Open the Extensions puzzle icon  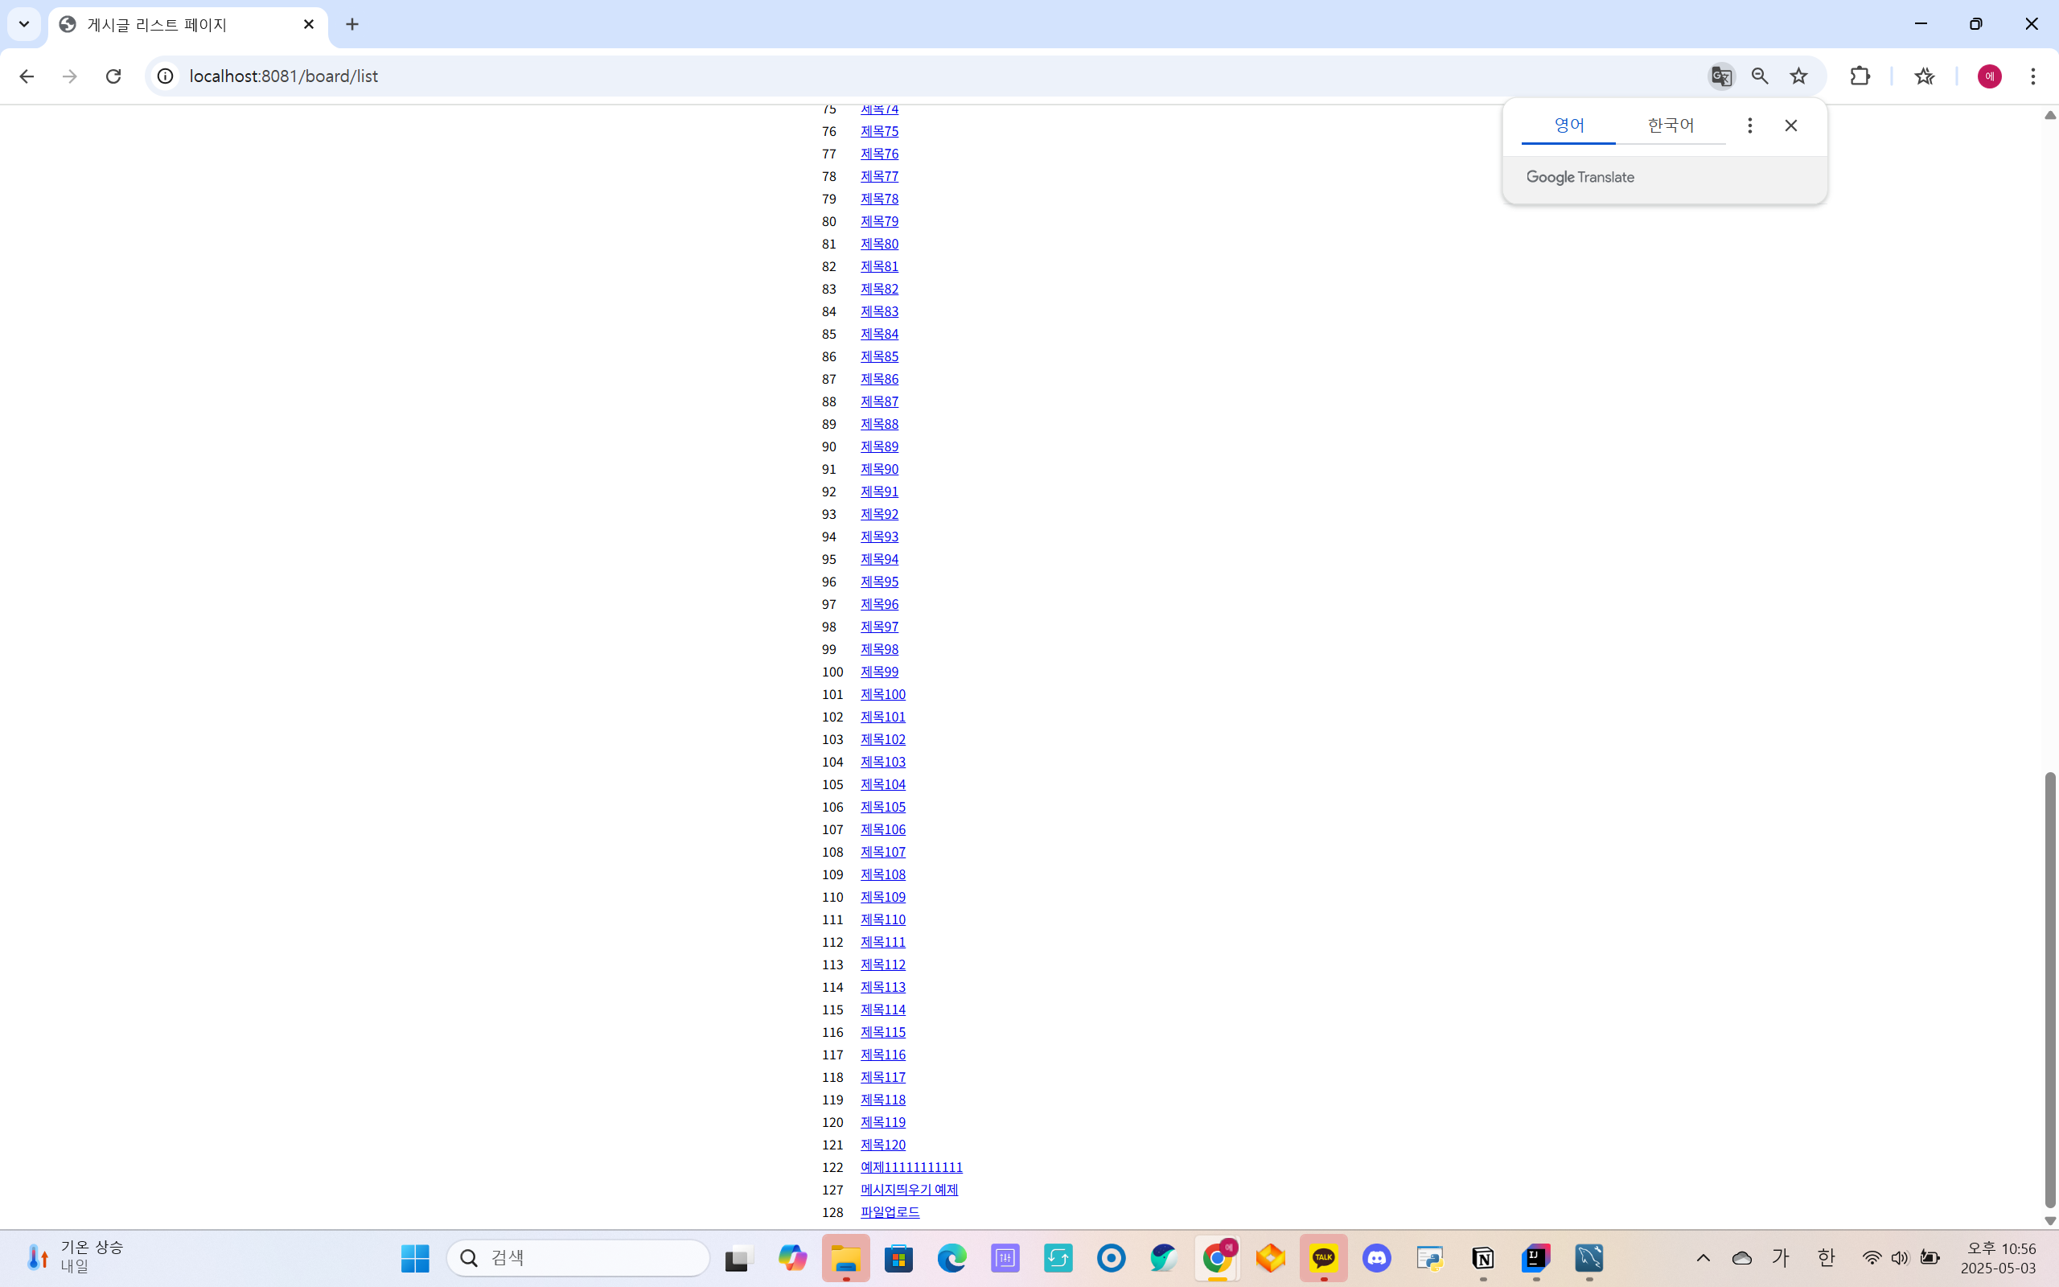pyautogui.click(x=1860, y=76)
